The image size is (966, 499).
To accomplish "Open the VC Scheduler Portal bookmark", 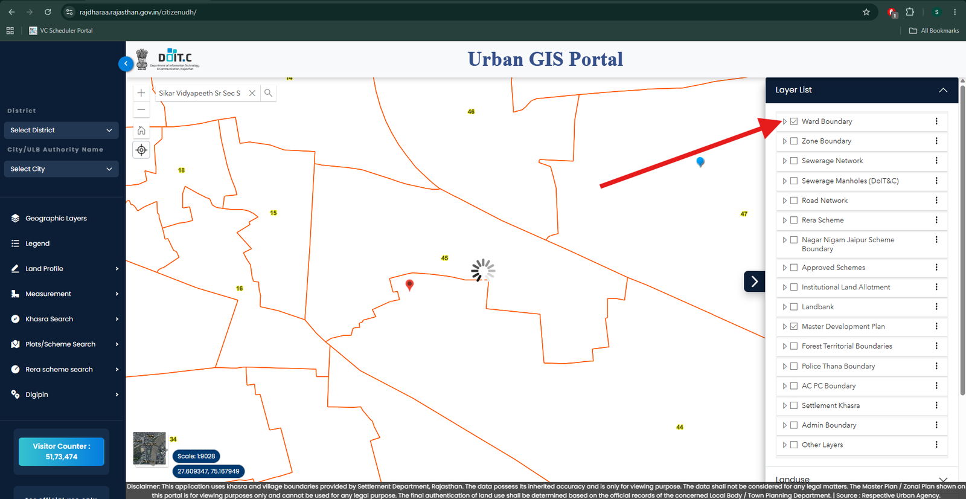I will pyautogui.click(x=61, y=30).
